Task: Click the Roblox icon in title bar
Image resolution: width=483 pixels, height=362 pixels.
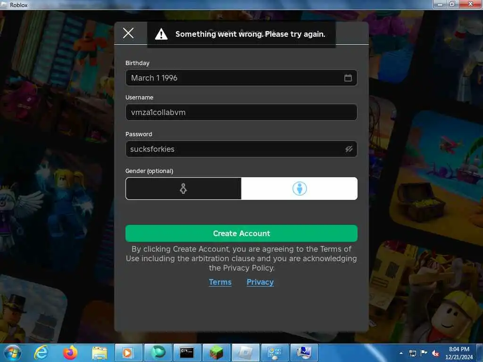Action: click(4, 5)
